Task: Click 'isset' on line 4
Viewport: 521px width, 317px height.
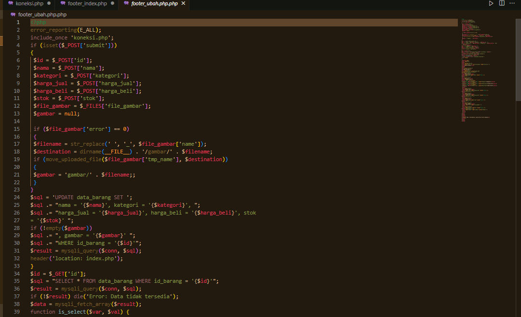Action: [x=51, y=45]
